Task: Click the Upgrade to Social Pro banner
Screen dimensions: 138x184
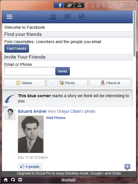Action: click(69, 173)
